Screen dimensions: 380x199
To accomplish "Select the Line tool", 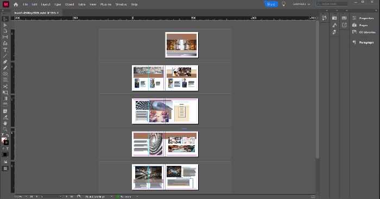I will 5,56.
